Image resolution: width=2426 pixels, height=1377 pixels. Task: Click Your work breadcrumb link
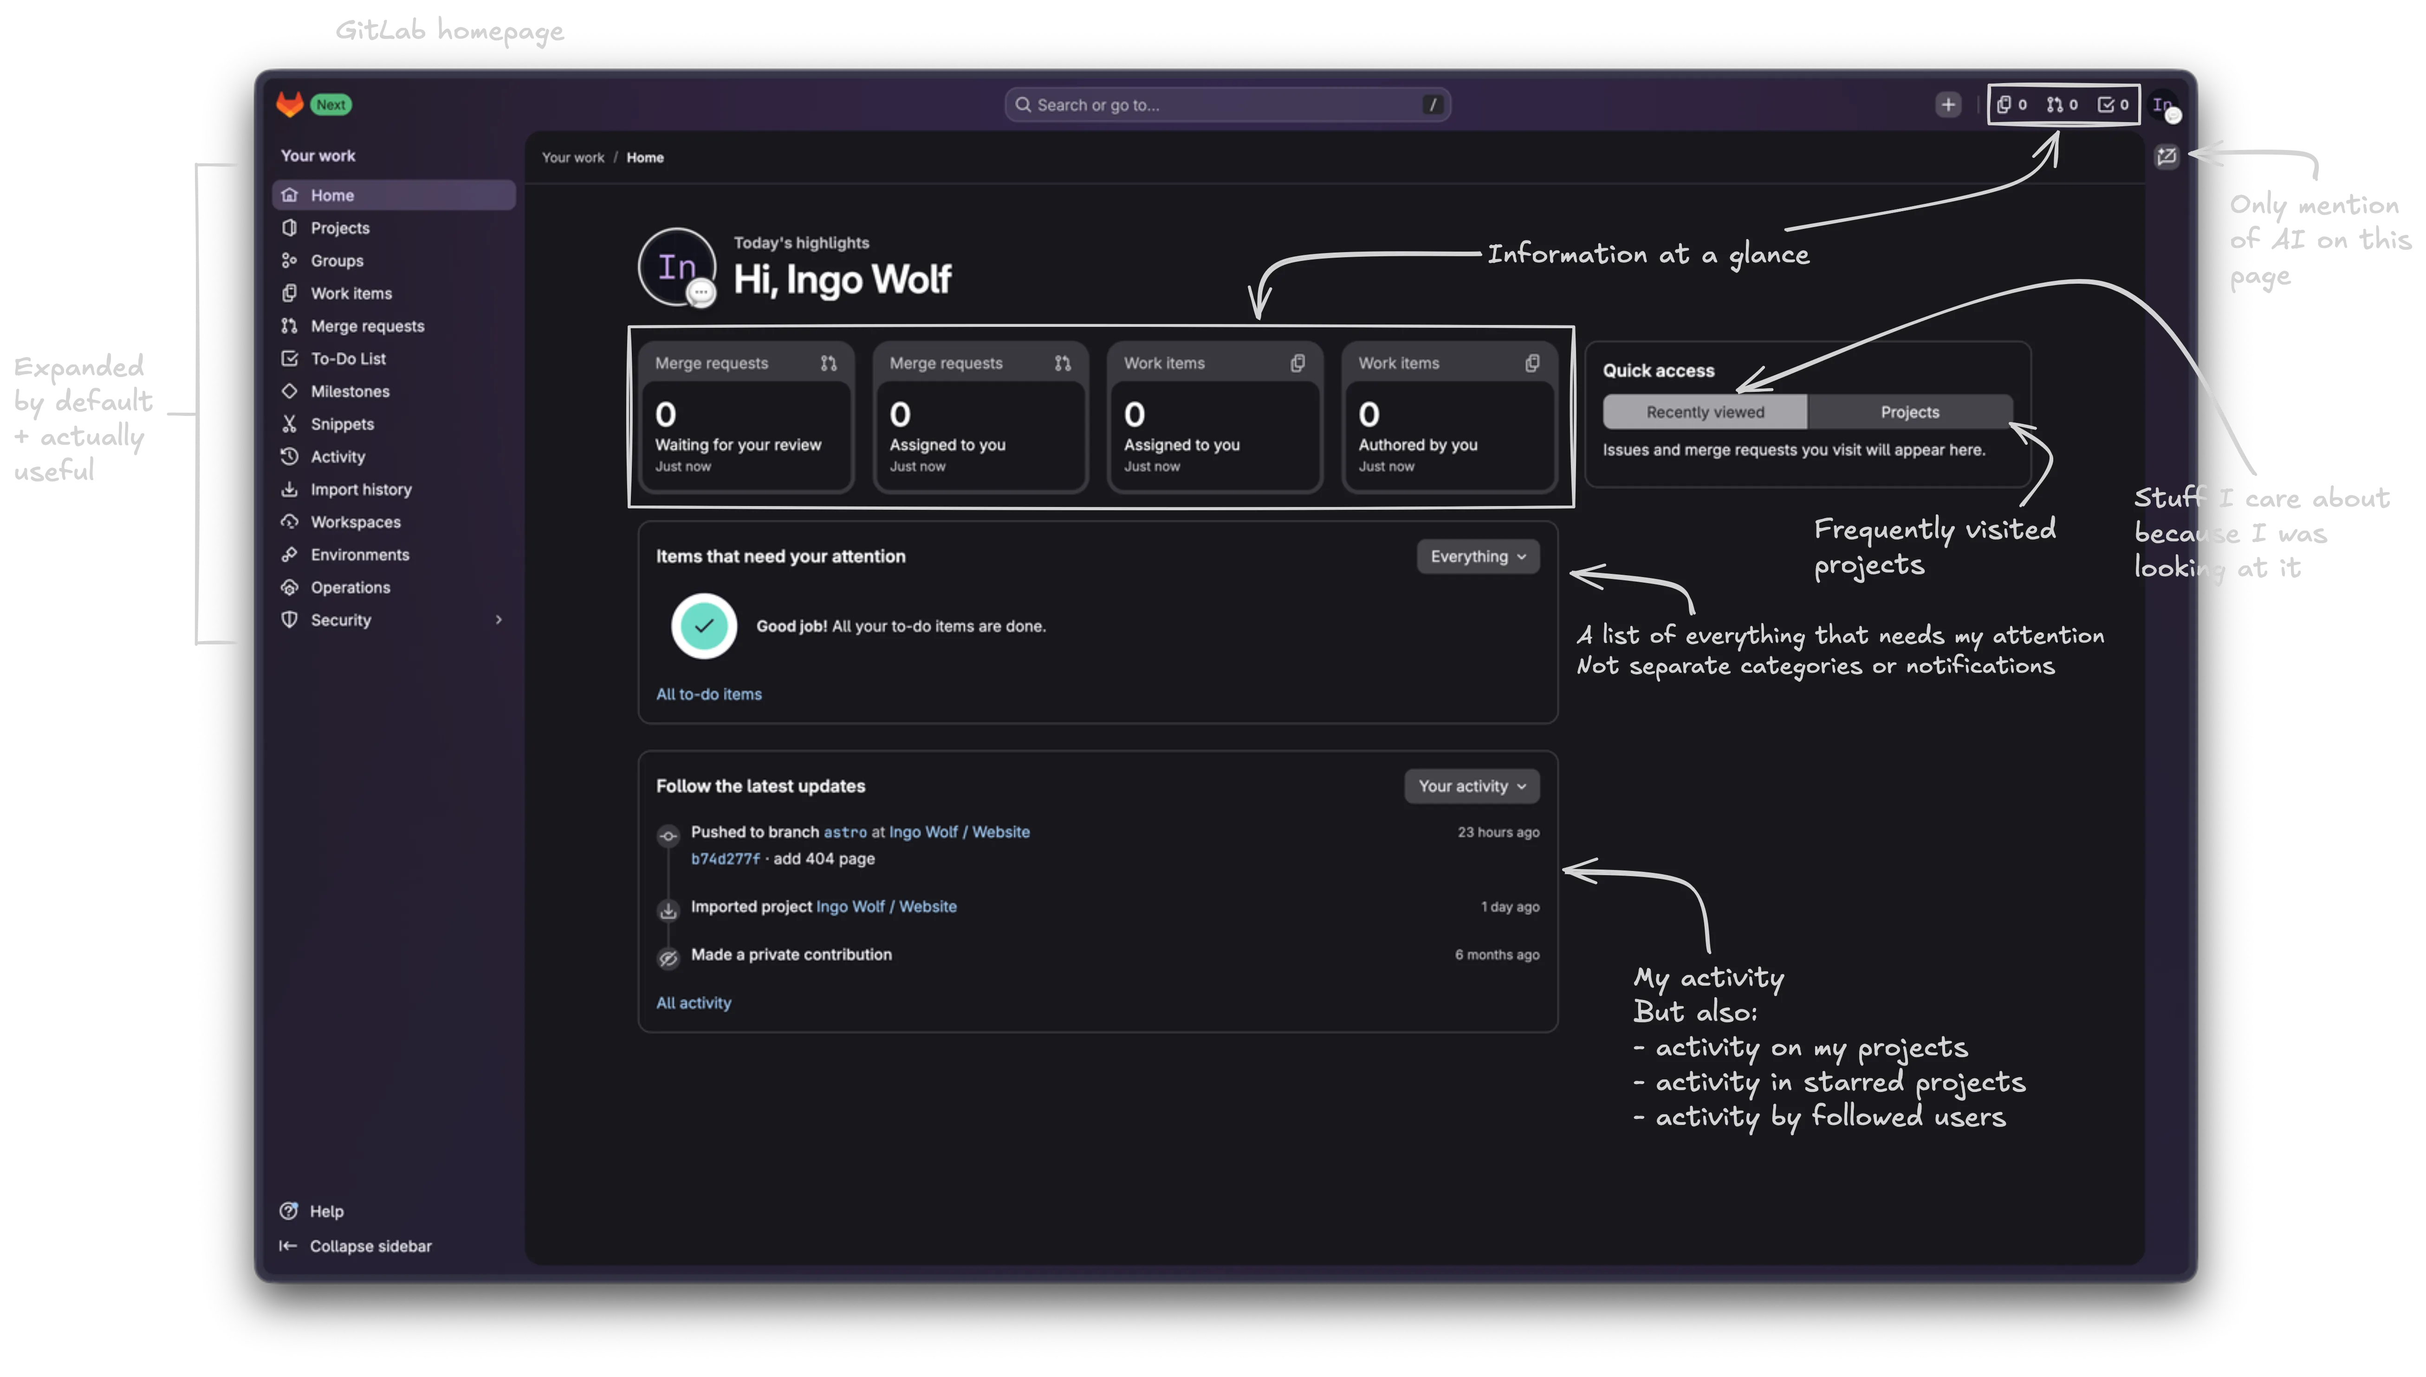[x=573, y=157]
